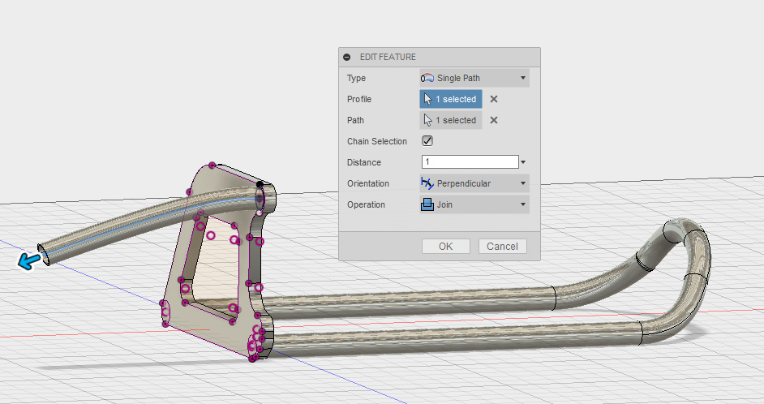Viewport: 764px width, 404px height.
Task: Select the topmost magenta sketch point on bracket
Action: [212, 165]
